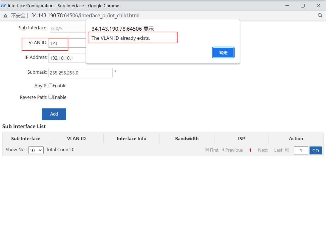Screen dimensions: 326x227
Task: Click the zoom magnifier icon in address bar
Action: click(320, 16)
